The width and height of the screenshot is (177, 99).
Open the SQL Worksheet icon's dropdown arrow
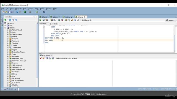point(39,12)
